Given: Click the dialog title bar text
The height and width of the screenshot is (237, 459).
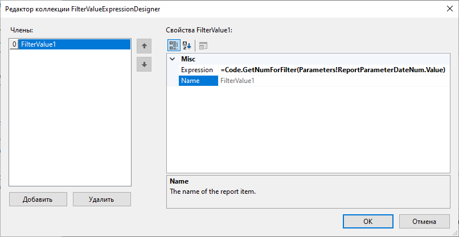Looking at the screenshot, I should tap(83, 9).
